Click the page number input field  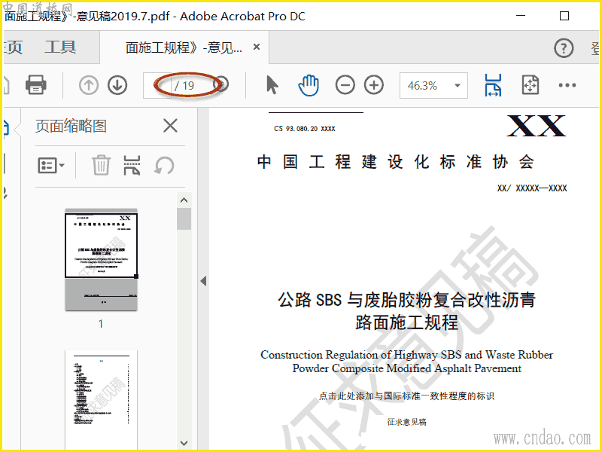click(x=157, y=85)
